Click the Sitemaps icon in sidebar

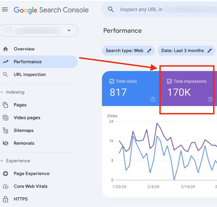coord(6,130)
